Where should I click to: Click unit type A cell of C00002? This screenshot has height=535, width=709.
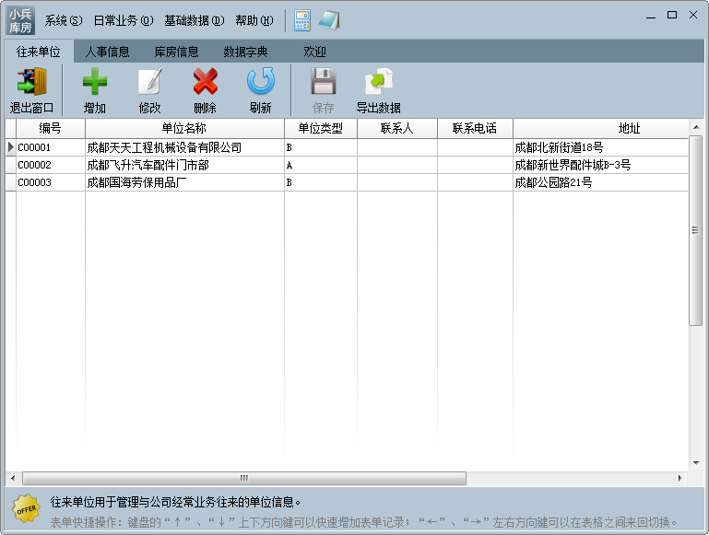pos(321,165)
